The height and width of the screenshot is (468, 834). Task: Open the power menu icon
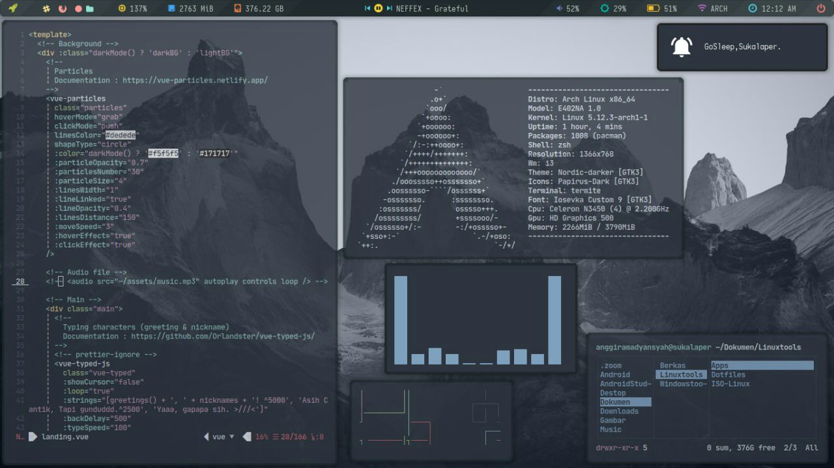coord(820,9)
